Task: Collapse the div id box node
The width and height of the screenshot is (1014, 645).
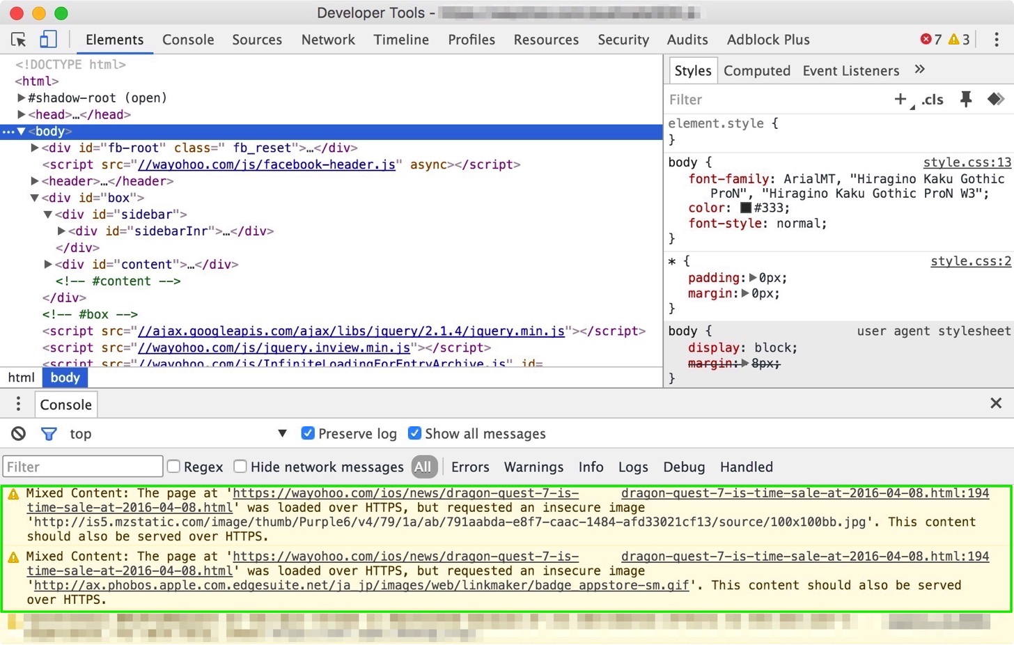Action: [x=35, y=198]
